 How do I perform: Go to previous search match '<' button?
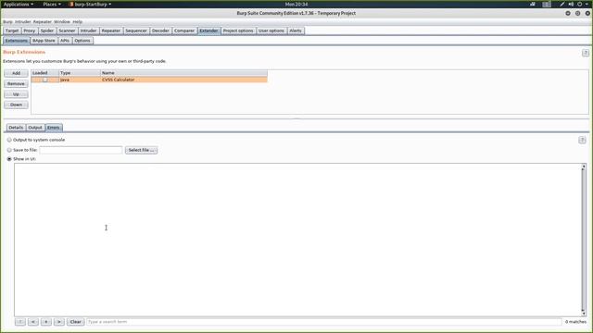coord(33,322)
